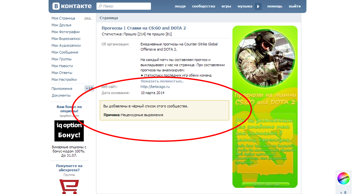This screenshot has height=194, width=355.
Task: Select музыка in the header
Action: point(244,6)
